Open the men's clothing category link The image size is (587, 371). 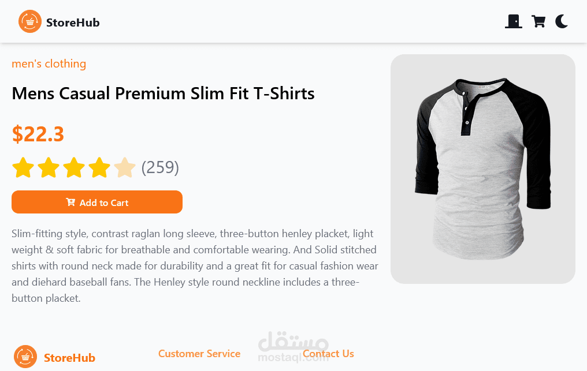tap(49, 64)
